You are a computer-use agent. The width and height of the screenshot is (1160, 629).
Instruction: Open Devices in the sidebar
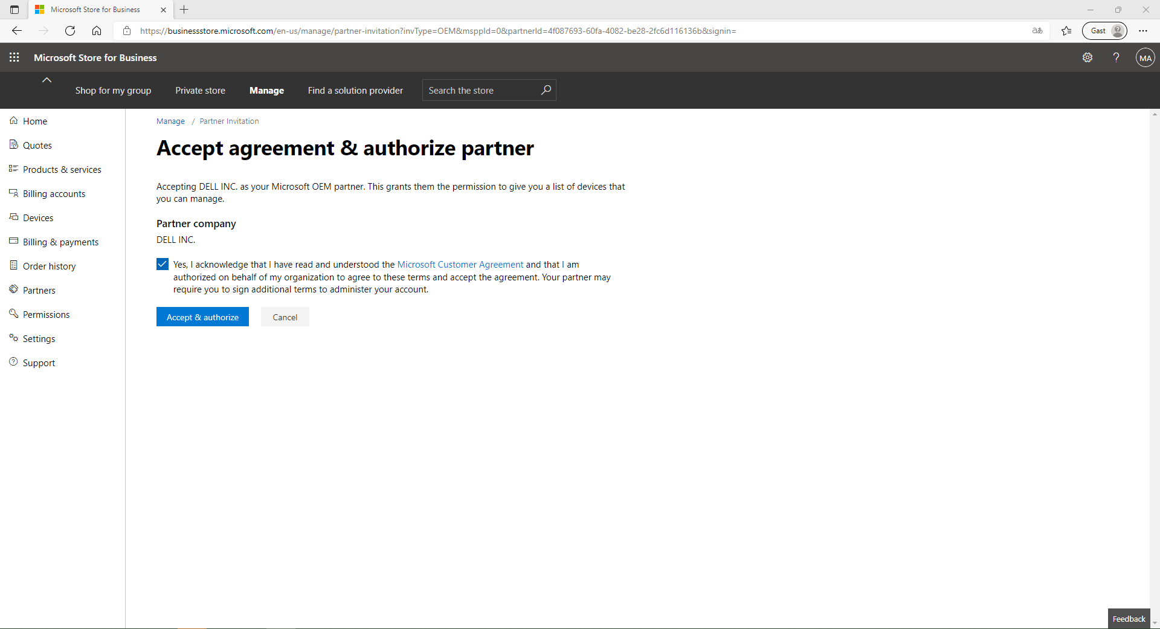[x=38, y=218]
